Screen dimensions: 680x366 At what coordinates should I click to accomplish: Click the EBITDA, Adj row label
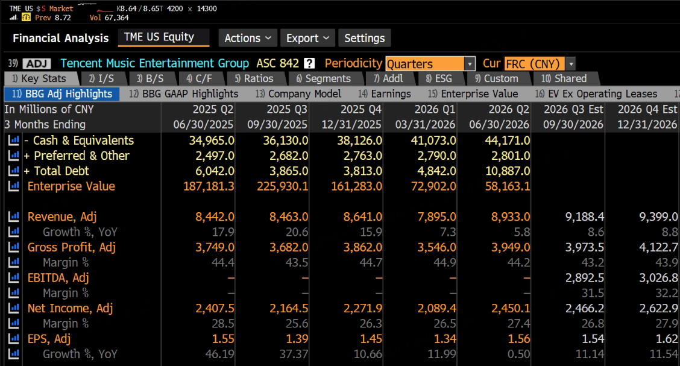pyautogui.click(x=58, y=277)
